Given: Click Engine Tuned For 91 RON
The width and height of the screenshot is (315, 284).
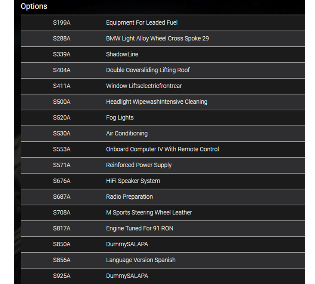Looking at the screenshot, I should (139, 228).
